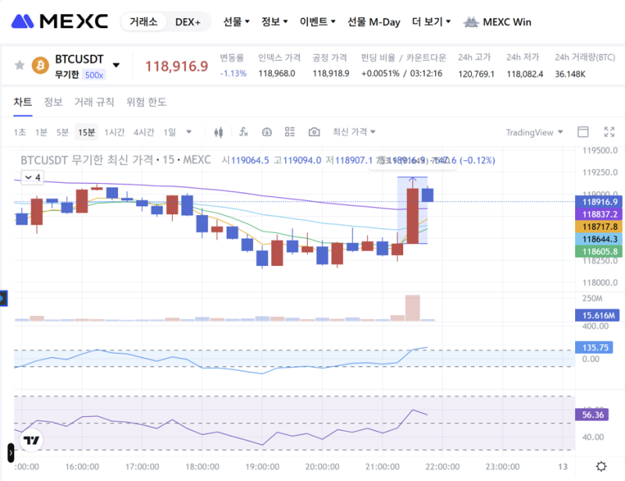Select the 4시간 timeframe
This screenshot has width=625, height=481.
[144, 132]
